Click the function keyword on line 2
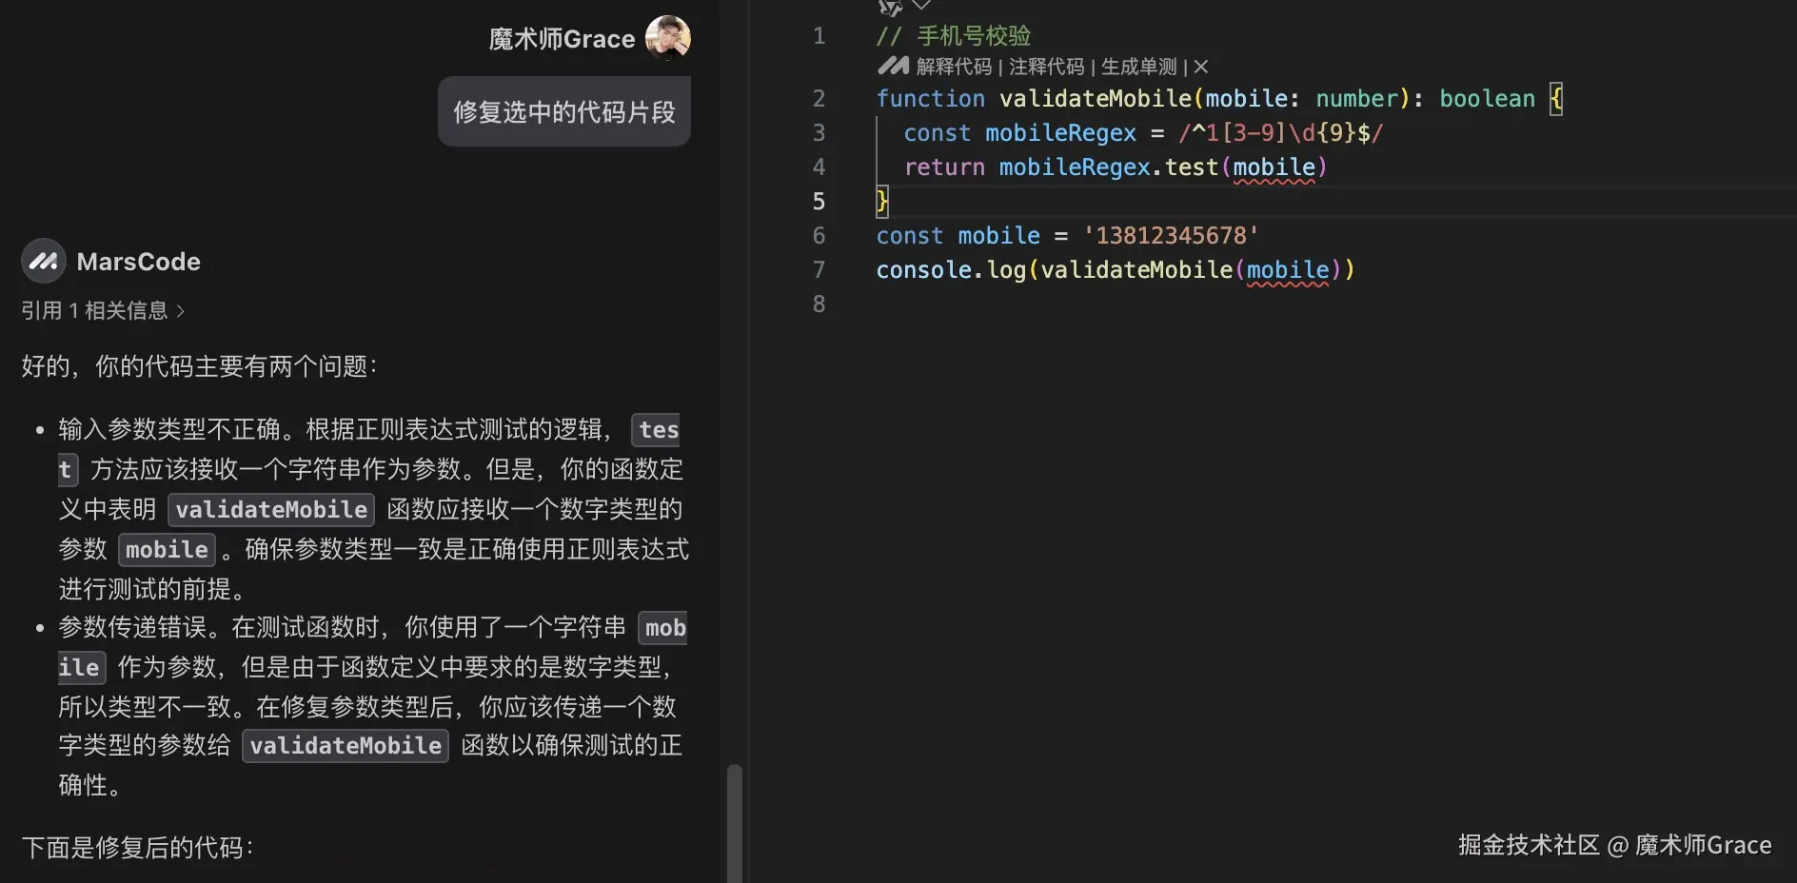This screenshot has width=1797, height=883. coord(931,99)
